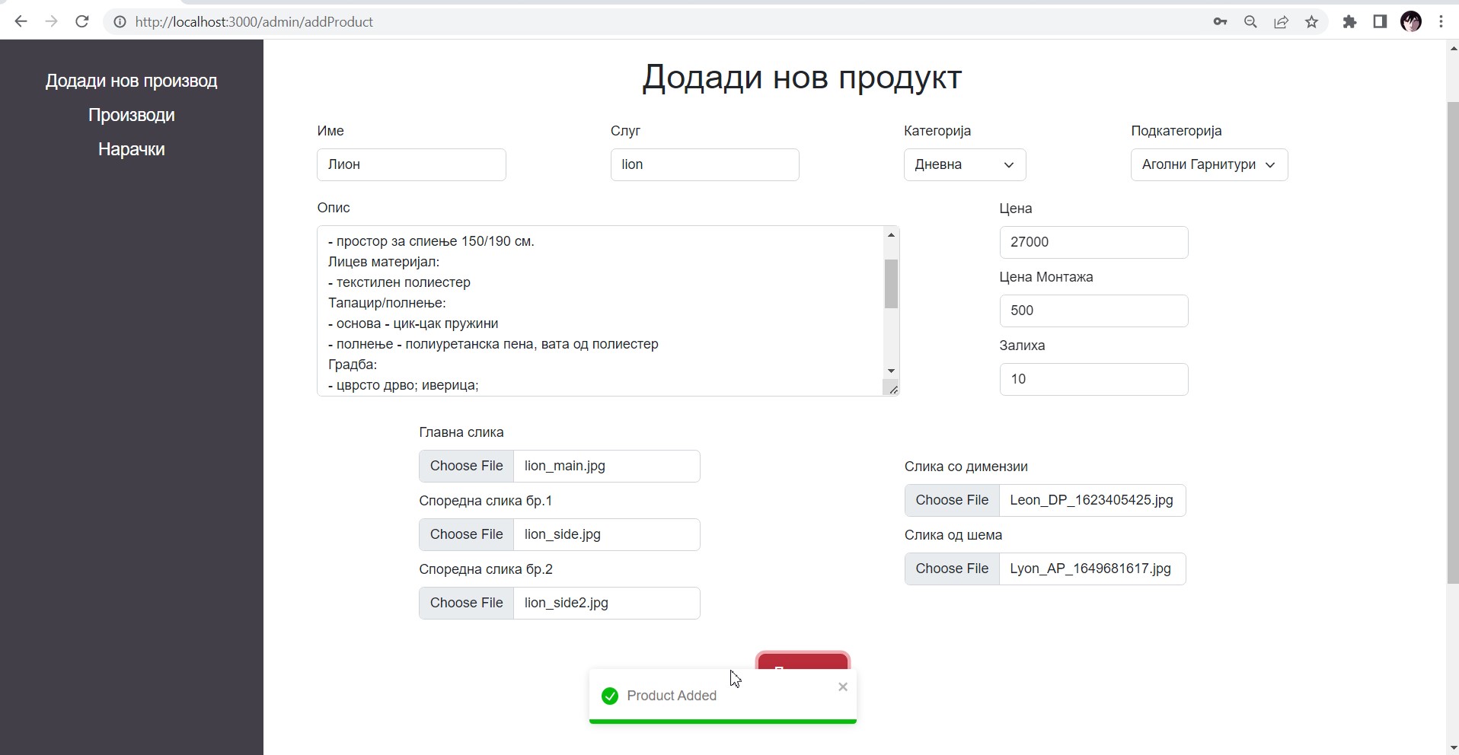Image resolution: width=1459 pixels, height=755 pixels.
Task: Open the saved passwords key icon
Action: [1220, 22]
